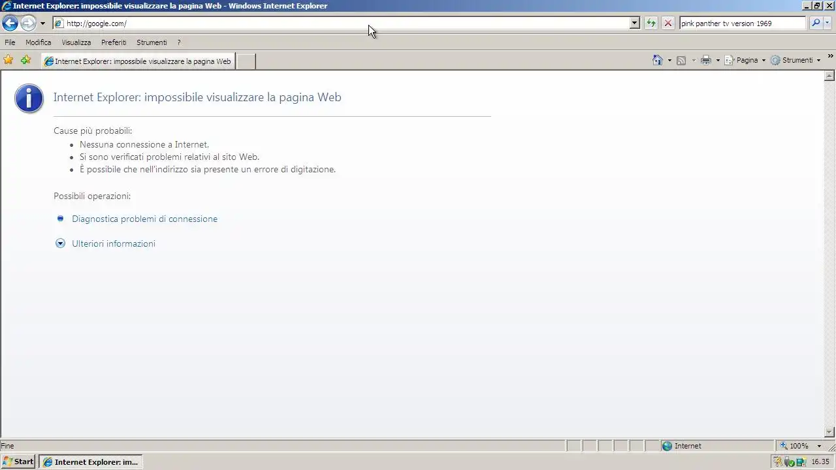Click the Forward navigation arrow

[28, 23]
